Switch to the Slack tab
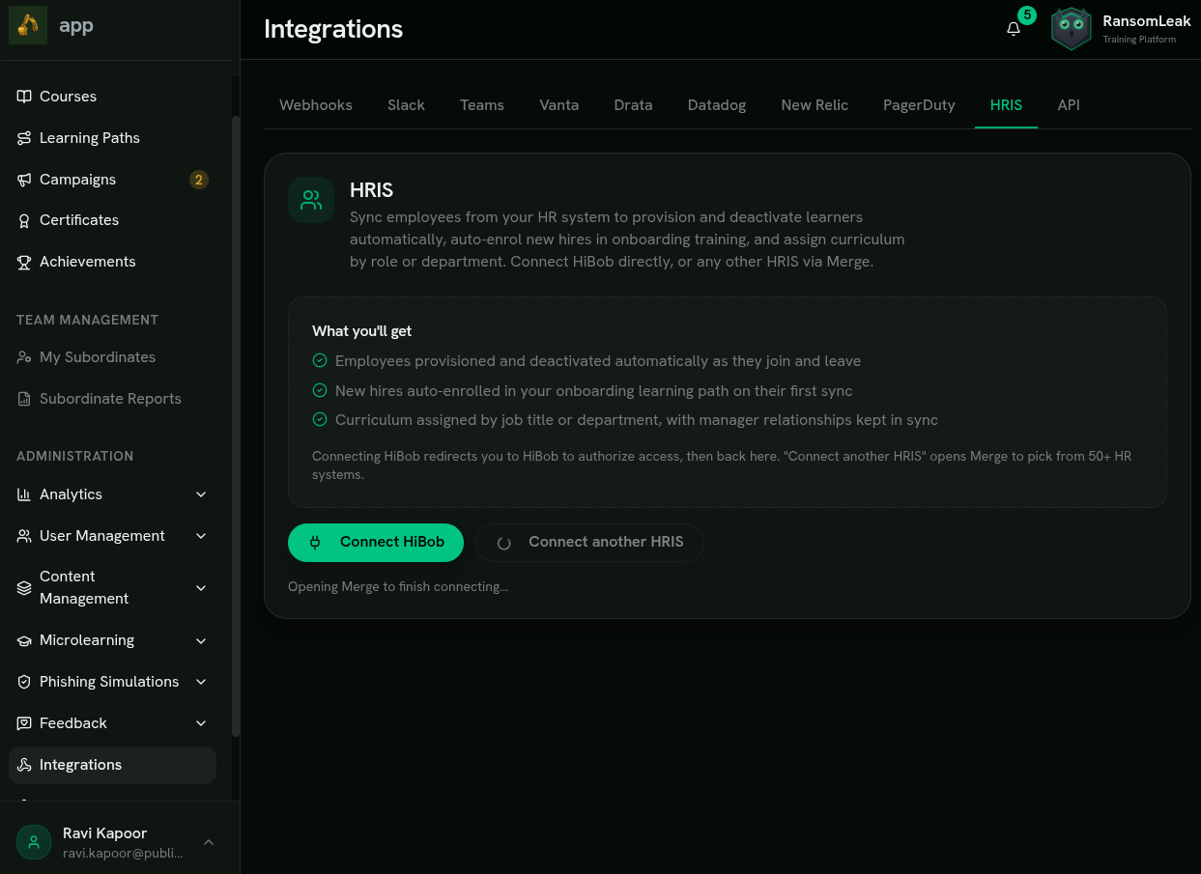1201x874 pixels. click(x=406, y=105)
